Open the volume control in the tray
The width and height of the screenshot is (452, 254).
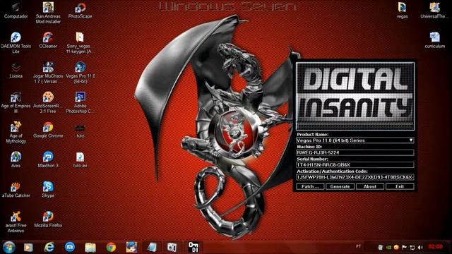coord(420,247)
